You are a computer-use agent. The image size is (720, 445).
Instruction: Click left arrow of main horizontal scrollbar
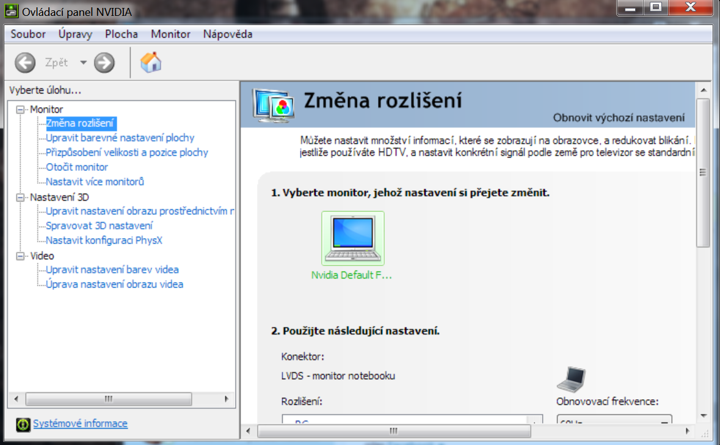tap(249, 431)
